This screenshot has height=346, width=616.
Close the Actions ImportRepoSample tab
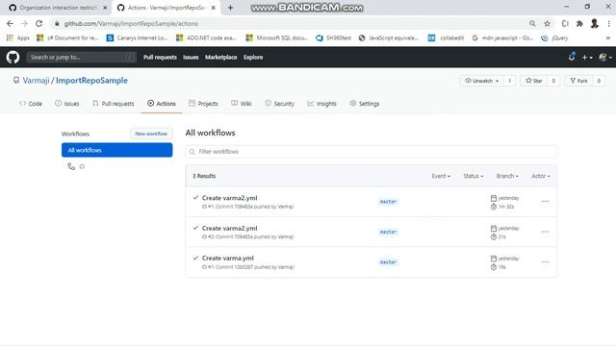pos(214,8)
